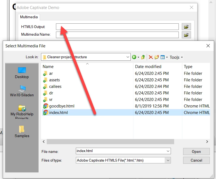Screen dimensions: 216x179
Task: Click the HTML5 Output text field
Action: coord(117,27)
